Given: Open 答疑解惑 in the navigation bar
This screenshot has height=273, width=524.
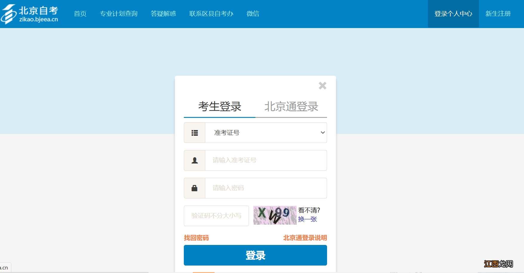Looking at the screenshot, I should click(163, 14).
